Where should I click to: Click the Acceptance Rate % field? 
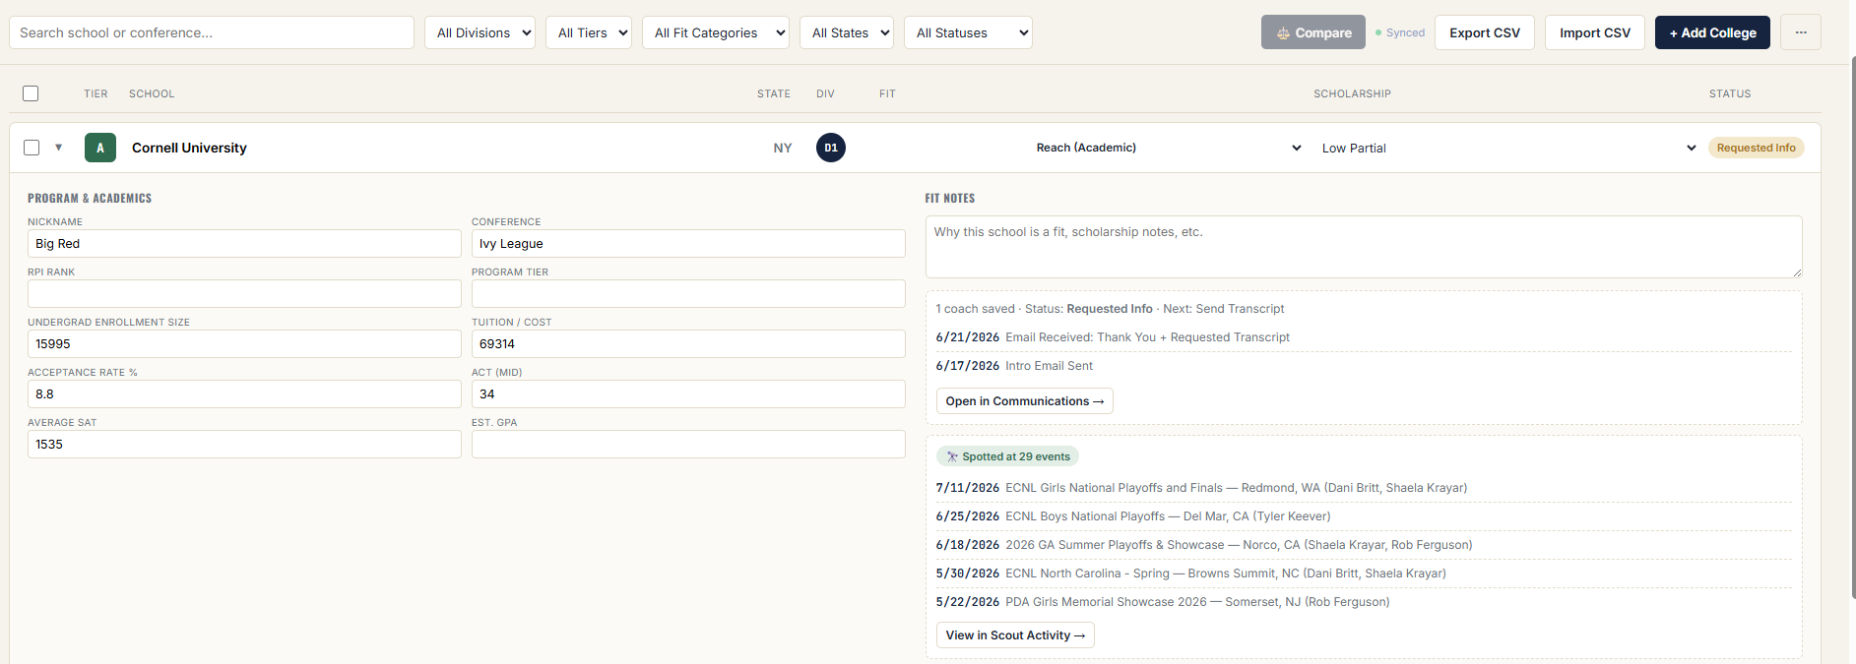[244, 394]
